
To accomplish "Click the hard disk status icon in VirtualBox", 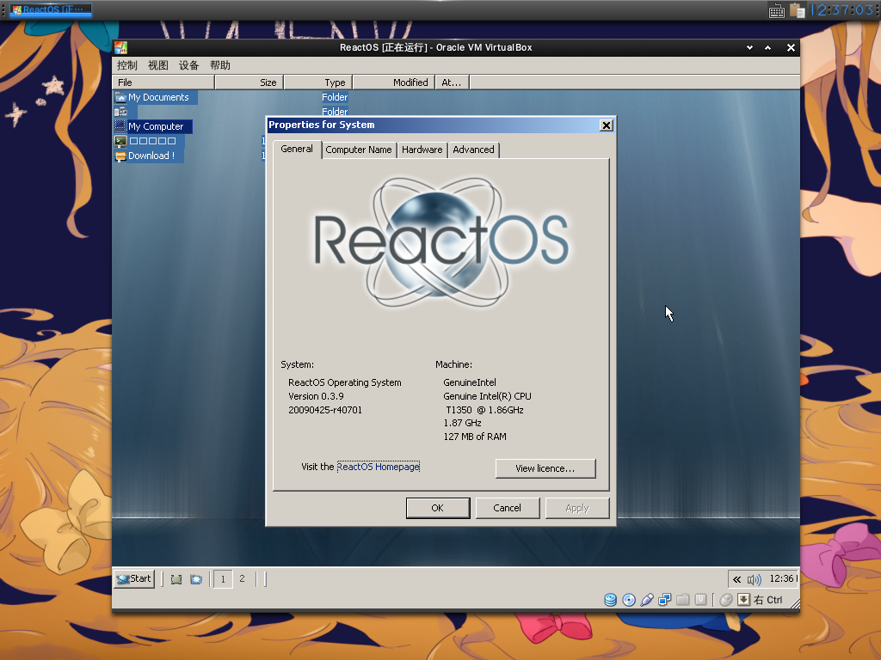I will pos(610,599).
